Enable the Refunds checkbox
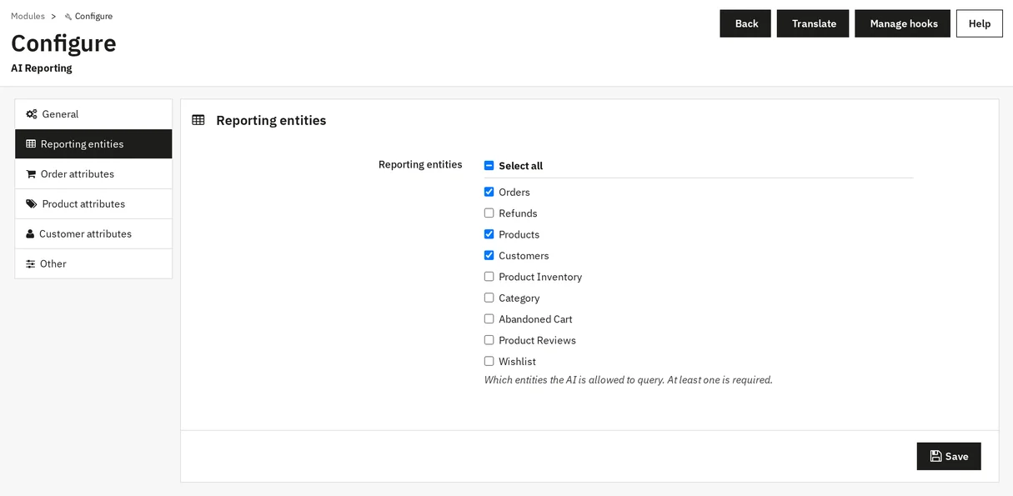Screen dimensions: 1013x496 coord(489,213)
